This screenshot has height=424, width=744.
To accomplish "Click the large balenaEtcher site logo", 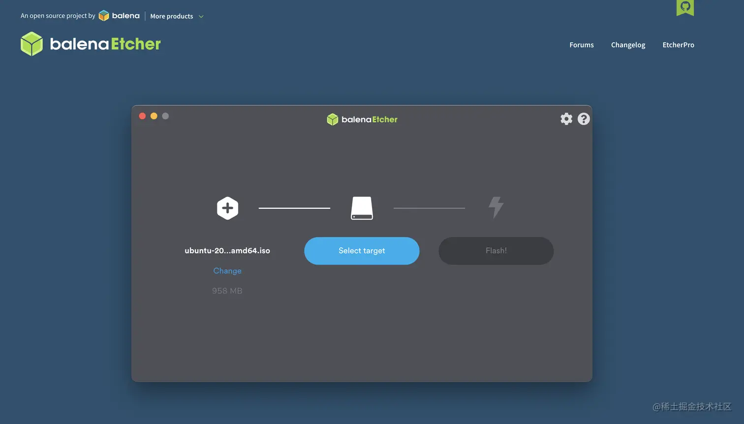I will pos(91,44).
